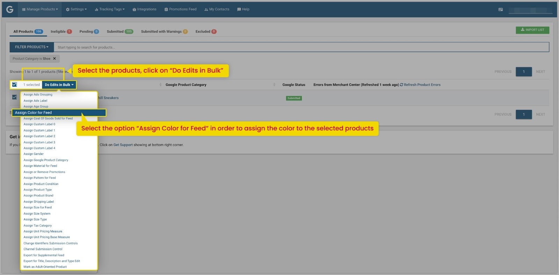559x275 pixels.
Task: Toggle the select-all products checkbox
Action: (x=14, y=84)
